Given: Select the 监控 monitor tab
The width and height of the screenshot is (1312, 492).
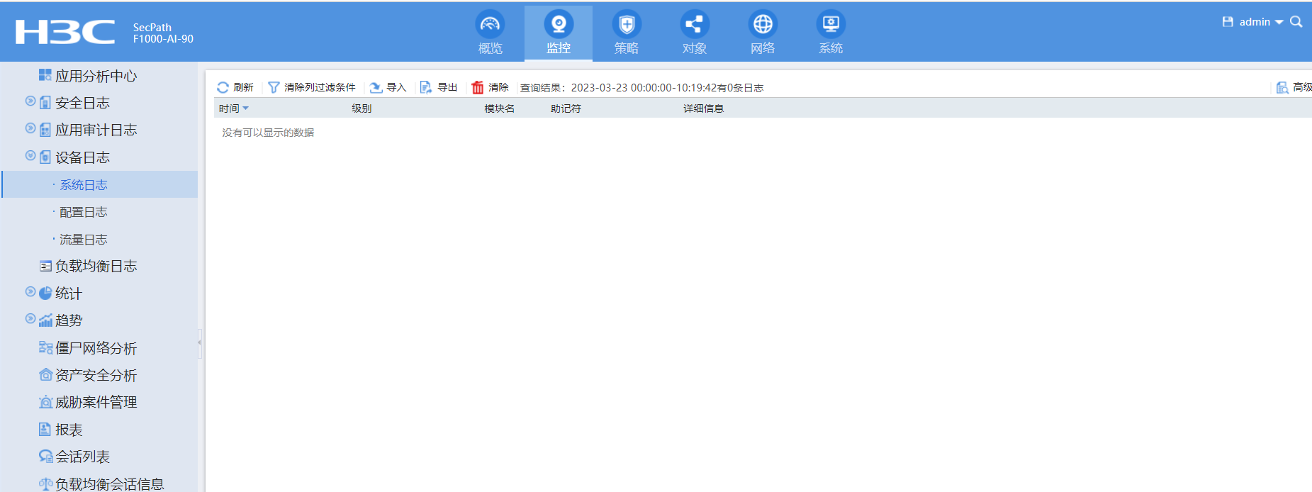Looking at the screenshot, I should 559,33.
